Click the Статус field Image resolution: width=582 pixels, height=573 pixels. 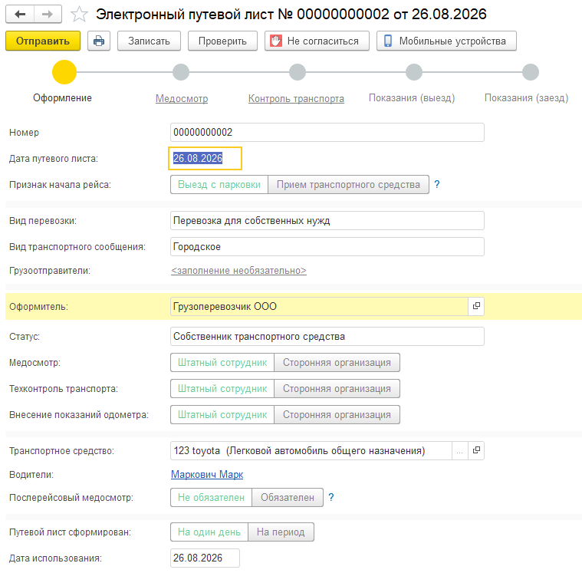pos(327,337)
